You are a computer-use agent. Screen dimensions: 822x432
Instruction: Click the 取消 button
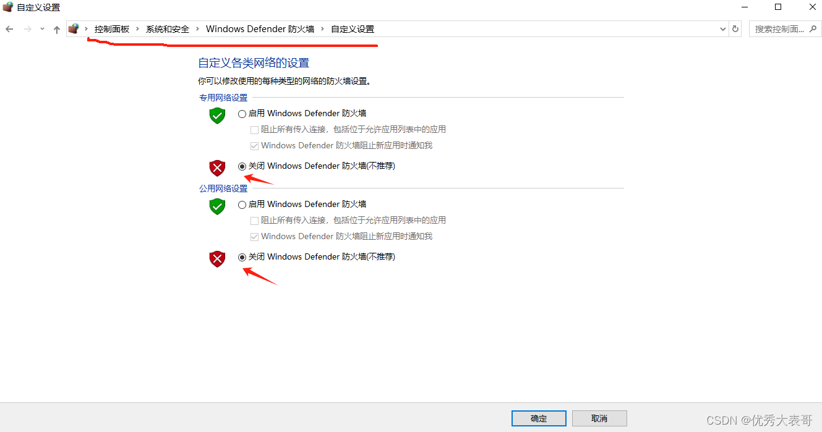(599, 418)
